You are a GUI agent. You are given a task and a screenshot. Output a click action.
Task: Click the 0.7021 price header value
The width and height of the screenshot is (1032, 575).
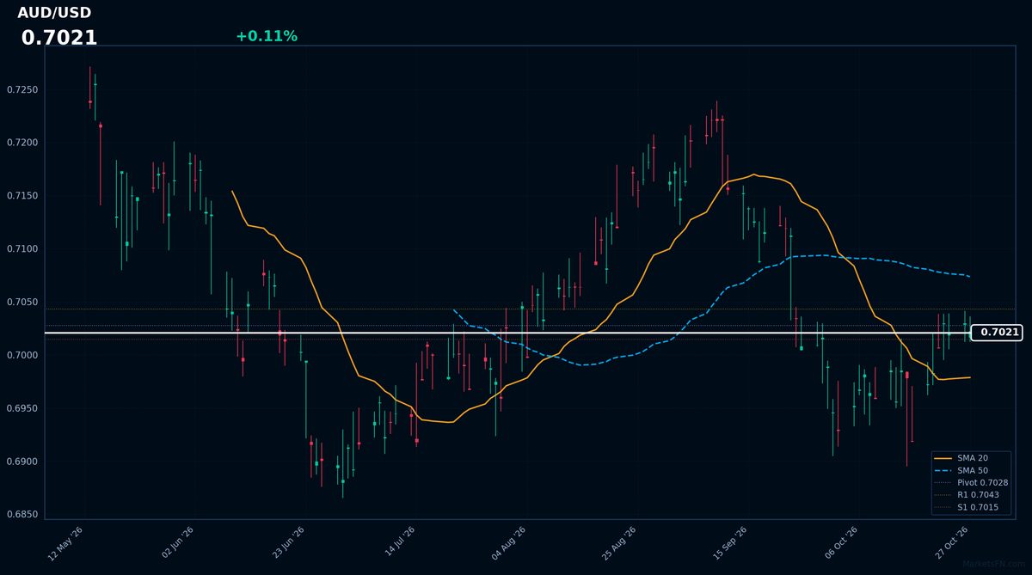(x=59, y=38)
